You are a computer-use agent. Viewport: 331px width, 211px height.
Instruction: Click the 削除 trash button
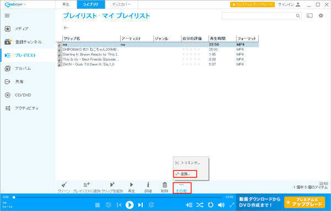pyautogui.click(x=164, y=187)
